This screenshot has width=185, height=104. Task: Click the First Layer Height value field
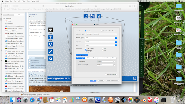(x=105, y=65)
